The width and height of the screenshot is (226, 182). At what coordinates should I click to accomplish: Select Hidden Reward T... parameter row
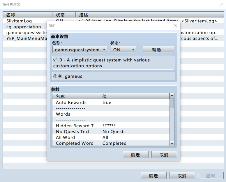pyautogui.click(x=111, y=126)
